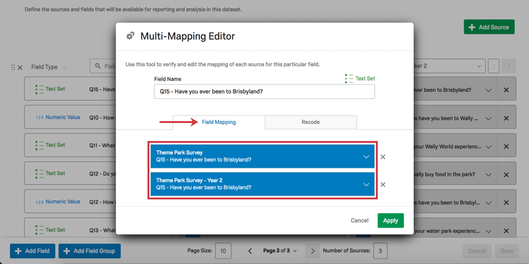The width and height of the screenshot is (529, 264).
Task: Remove the Theme Park Survey - Year 2 mapping
Action: click(x=383, y=184)
